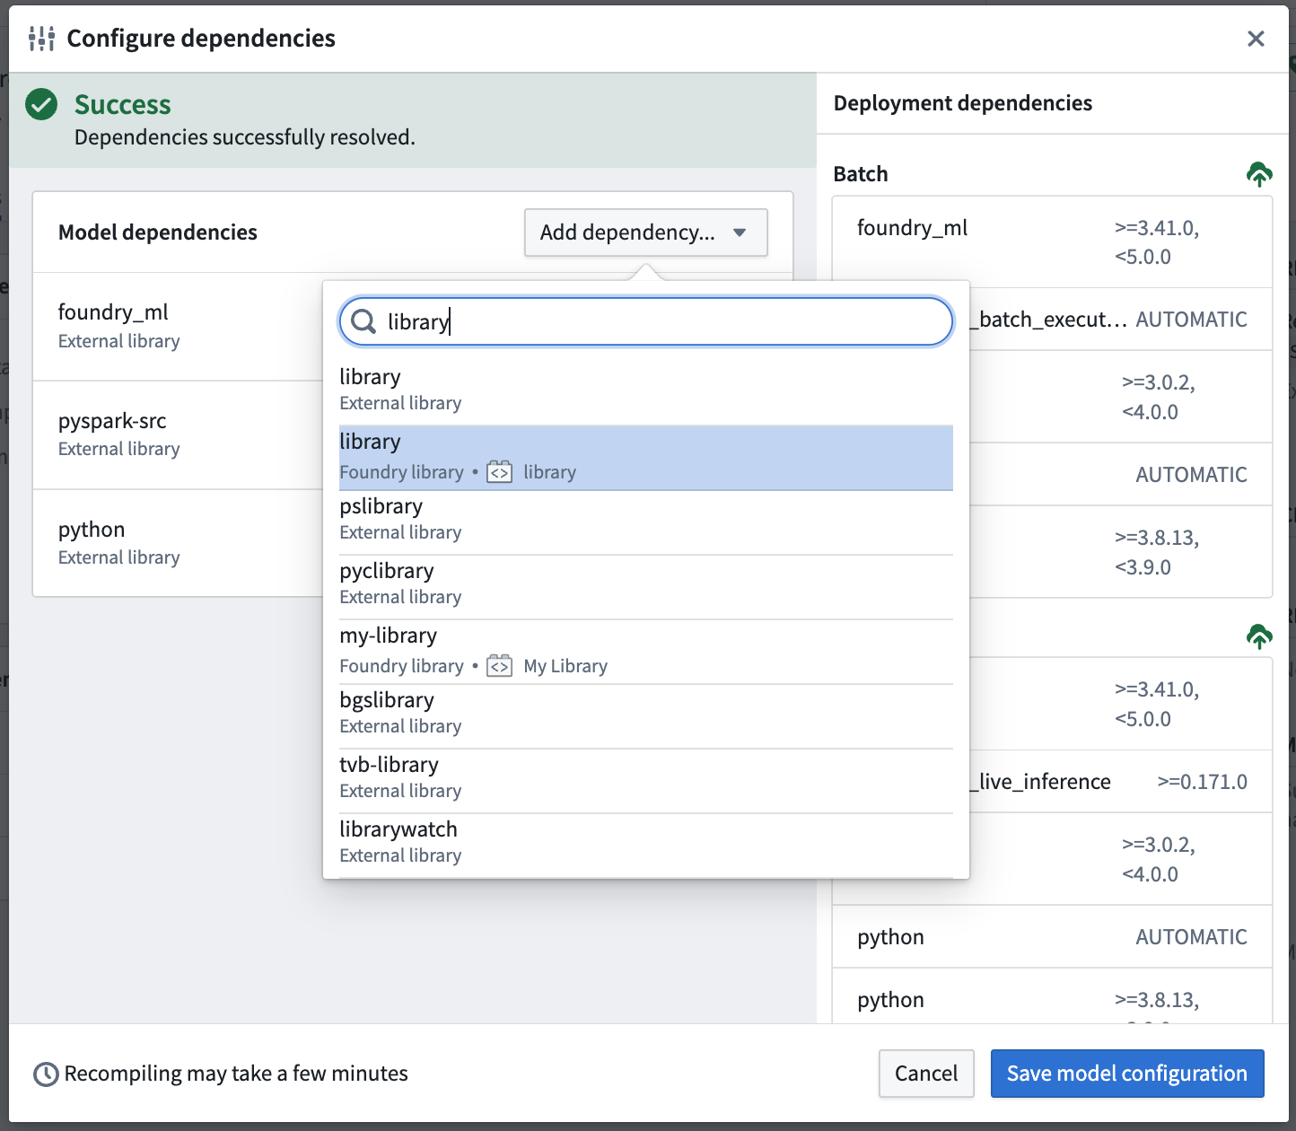Image resolution: width=1296 pixels, height=1131 pixels.
Task: Click the Batch section heading
Action: (861, 174)
